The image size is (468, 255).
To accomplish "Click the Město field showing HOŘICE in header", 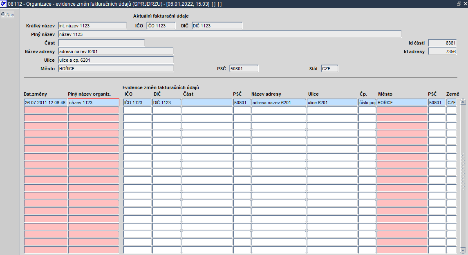I will click(x=116, y=69).
